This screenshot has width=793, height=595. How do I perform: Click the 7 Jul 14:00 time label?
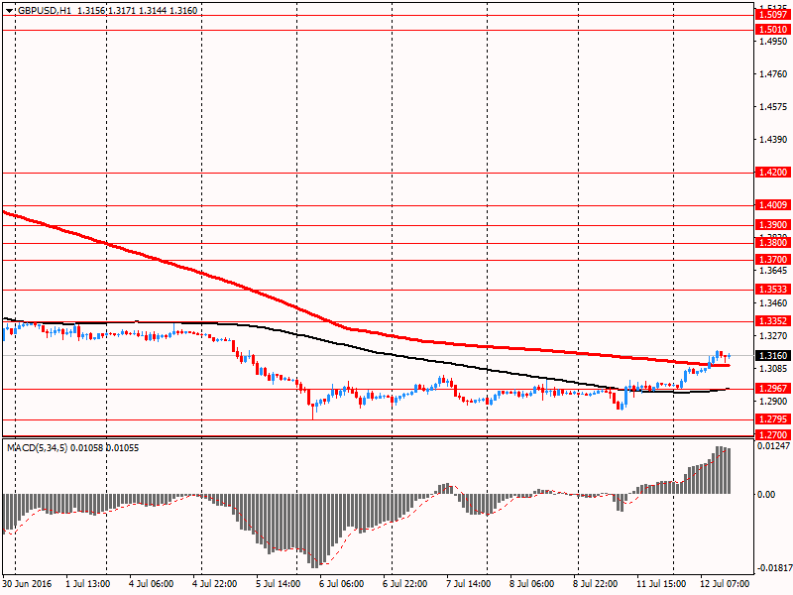click(x=468, y=584)
